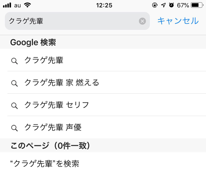Tap the magnifier icon beside クラゲ先輩 家 燃える
Screen dimensions: 206x173
pos(14,83)
